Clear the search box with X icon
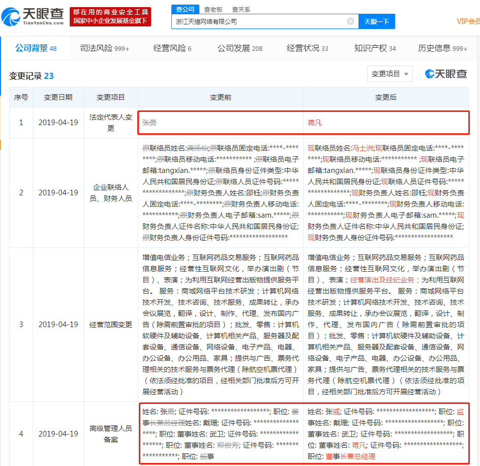This screenshot has width=480, height=466. [350, 21]
